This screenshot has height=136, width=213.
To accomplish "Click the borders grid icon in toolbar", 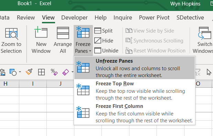I will pyautogui.click(x=41, y=72).
